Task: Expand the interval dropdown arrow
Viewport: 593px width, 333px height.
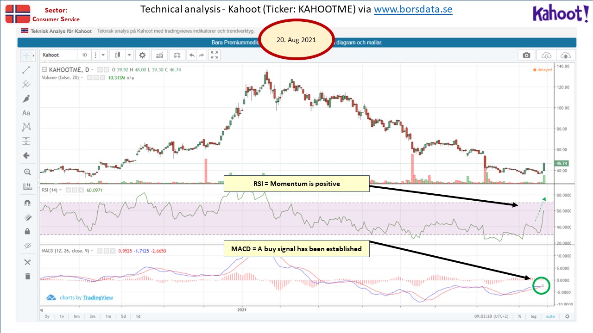Action: coord(103,55)
